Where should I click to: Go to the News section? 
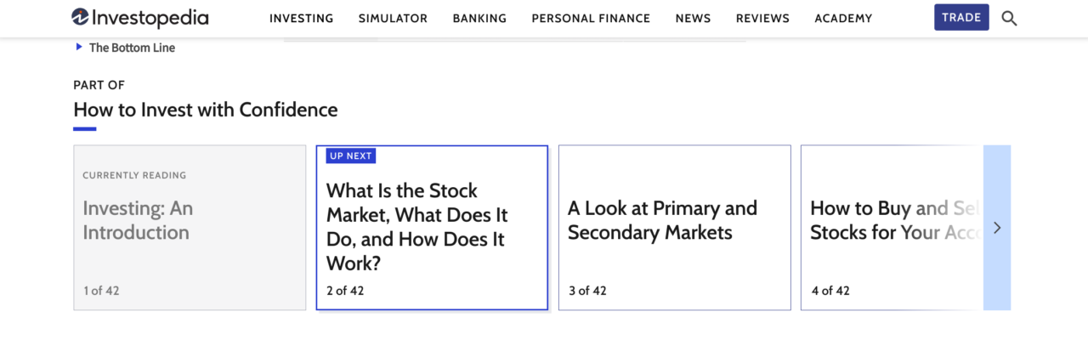tap(693, 18)
